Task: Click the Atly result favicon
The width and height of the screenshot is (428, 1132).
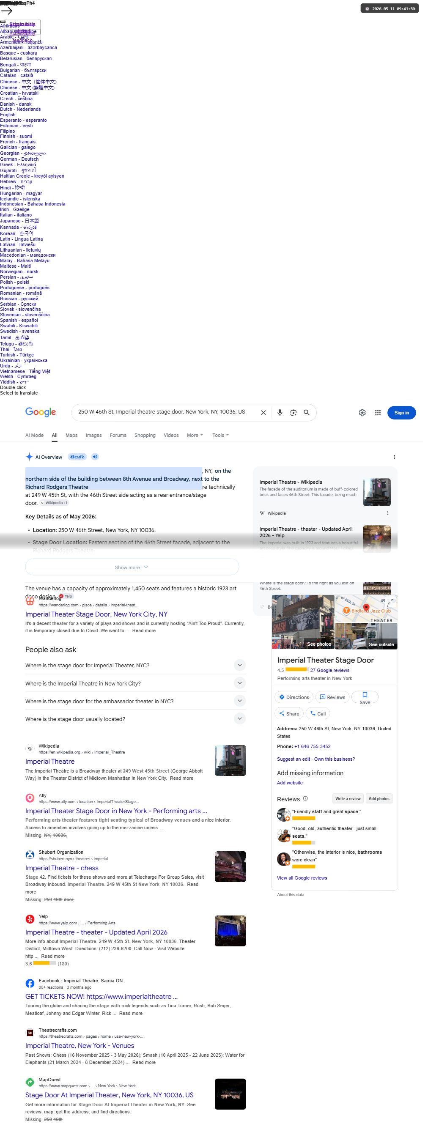Action: coord(30,807)
